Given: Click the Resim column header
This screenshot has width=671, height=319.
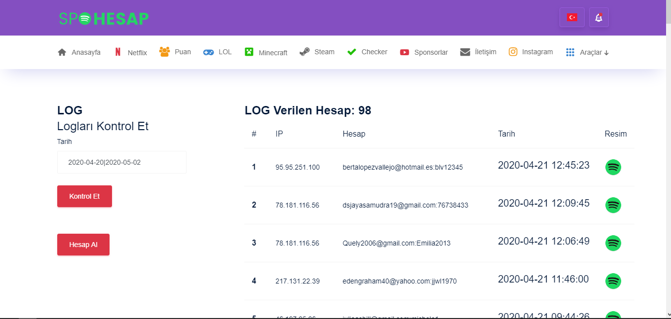Looking at the screenshot, I should 616,134.
